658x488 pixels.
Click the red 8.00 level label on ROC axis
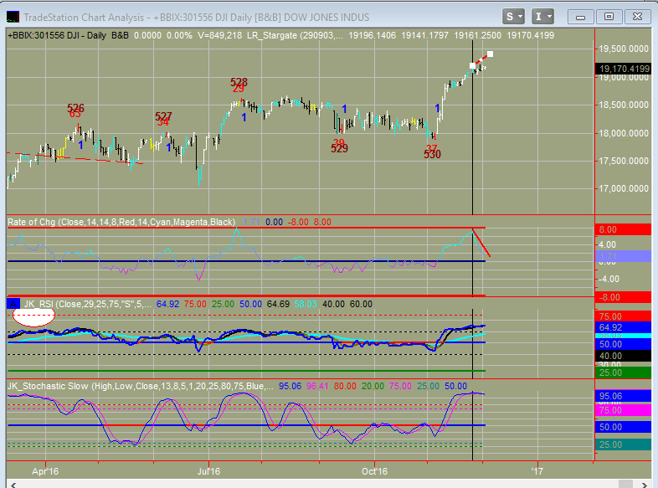click(x=623, y=229)
